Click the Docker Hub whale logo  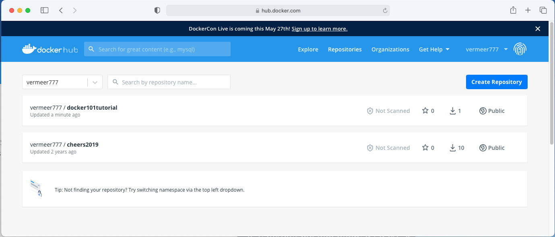[29, 49]
